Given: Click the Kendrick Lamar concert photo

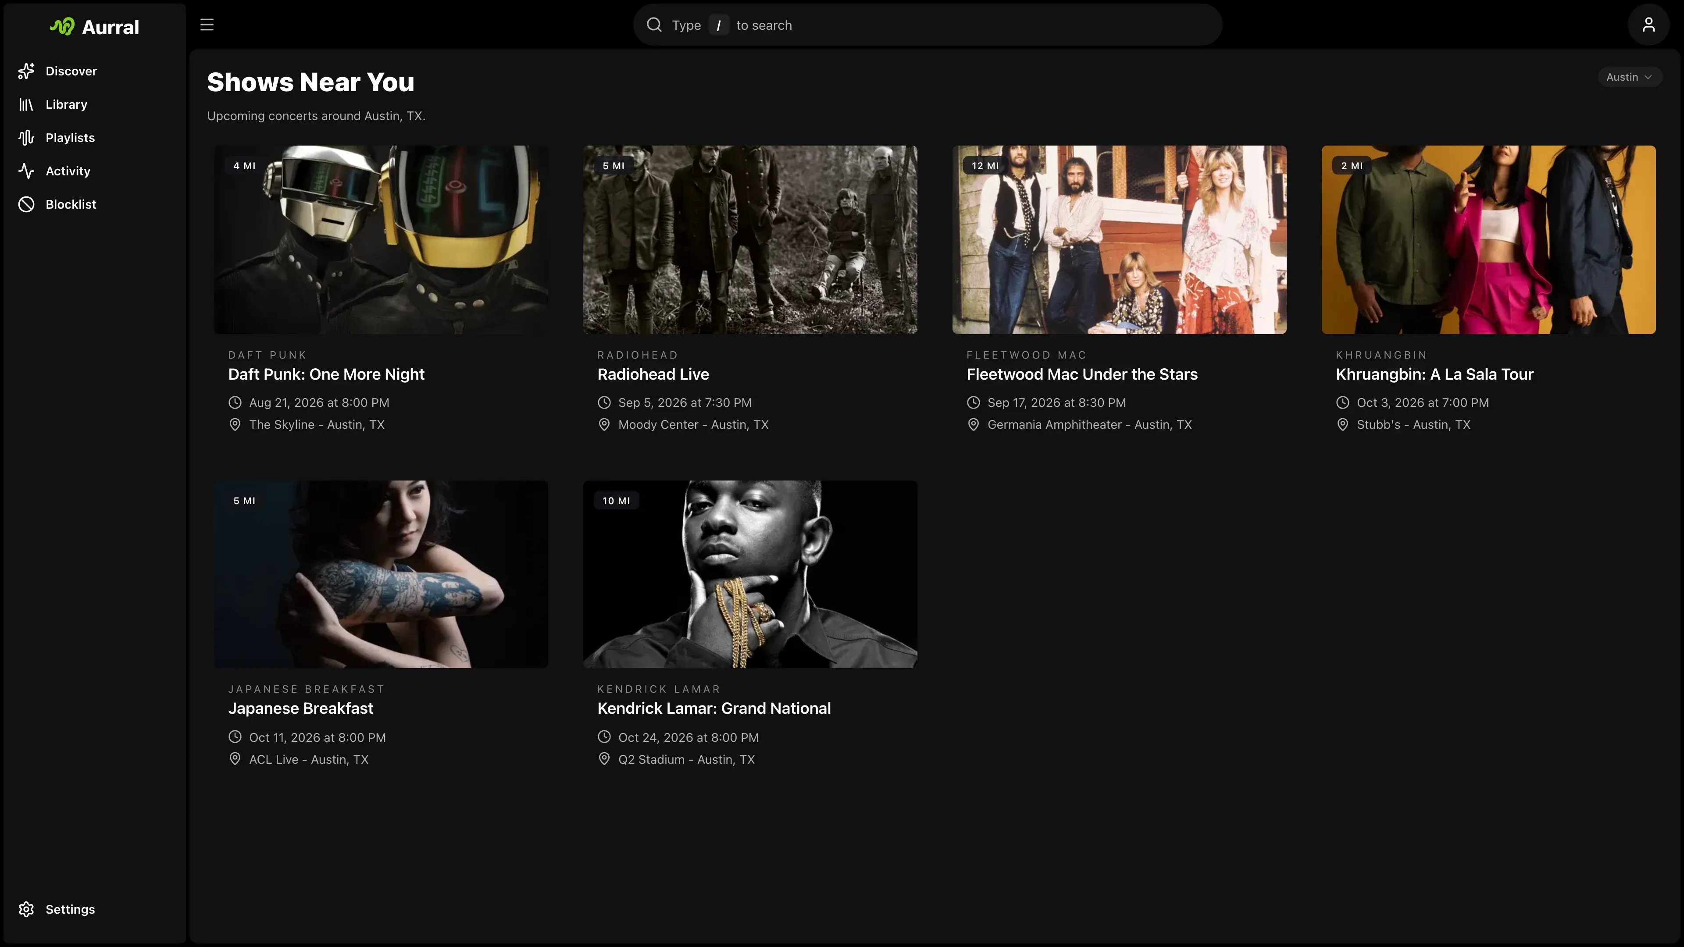Looking at the screenshot, I should coord(750,574).
